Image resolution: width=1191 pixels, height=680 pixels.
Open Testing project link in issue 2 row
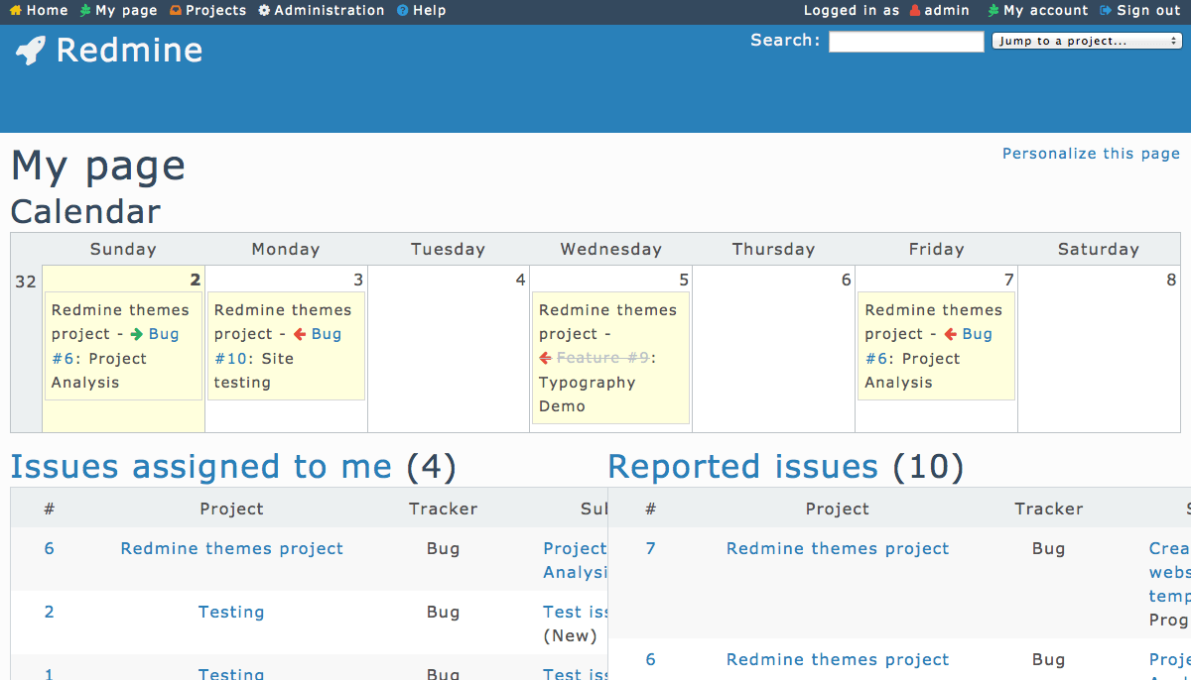231,612
